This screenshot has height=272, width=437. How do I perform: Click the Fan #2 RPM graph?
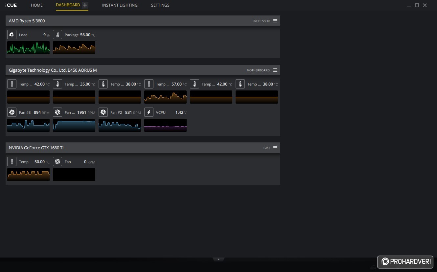point(120,125)
